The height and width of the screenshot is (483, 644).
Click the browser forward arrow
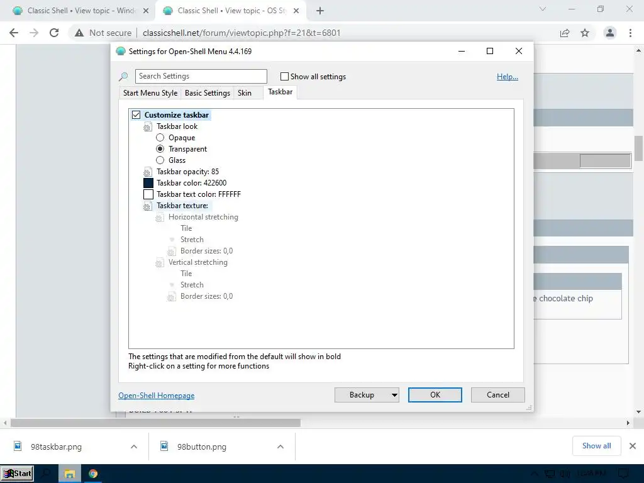pos(34,33)
